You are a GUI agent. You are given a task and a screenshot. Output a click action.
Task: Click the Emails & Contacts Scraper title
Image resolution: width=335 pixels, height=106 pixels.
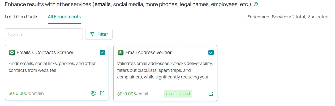point(45,52)
